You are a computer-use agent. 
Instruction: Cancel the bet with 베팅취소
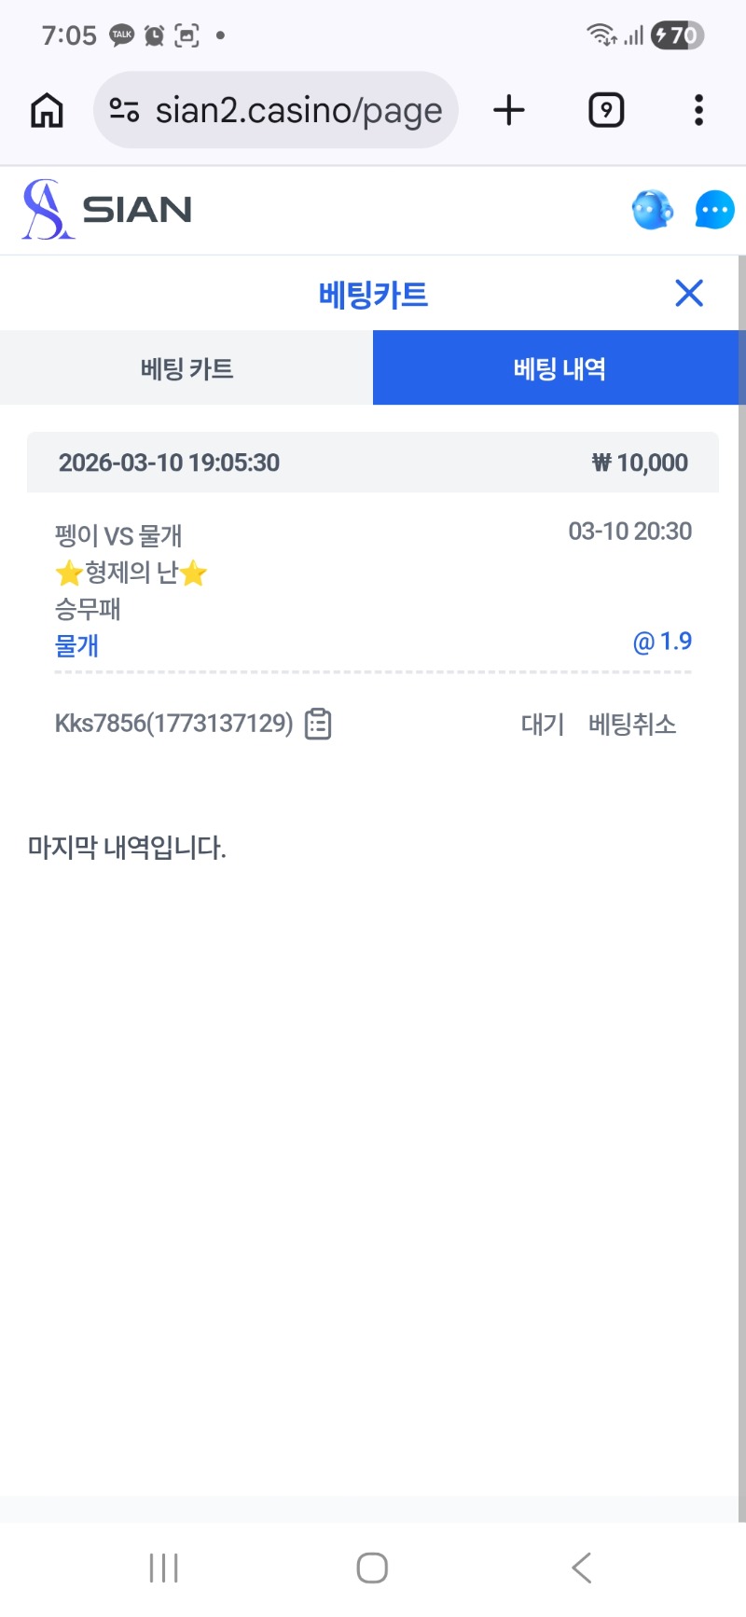632,724
